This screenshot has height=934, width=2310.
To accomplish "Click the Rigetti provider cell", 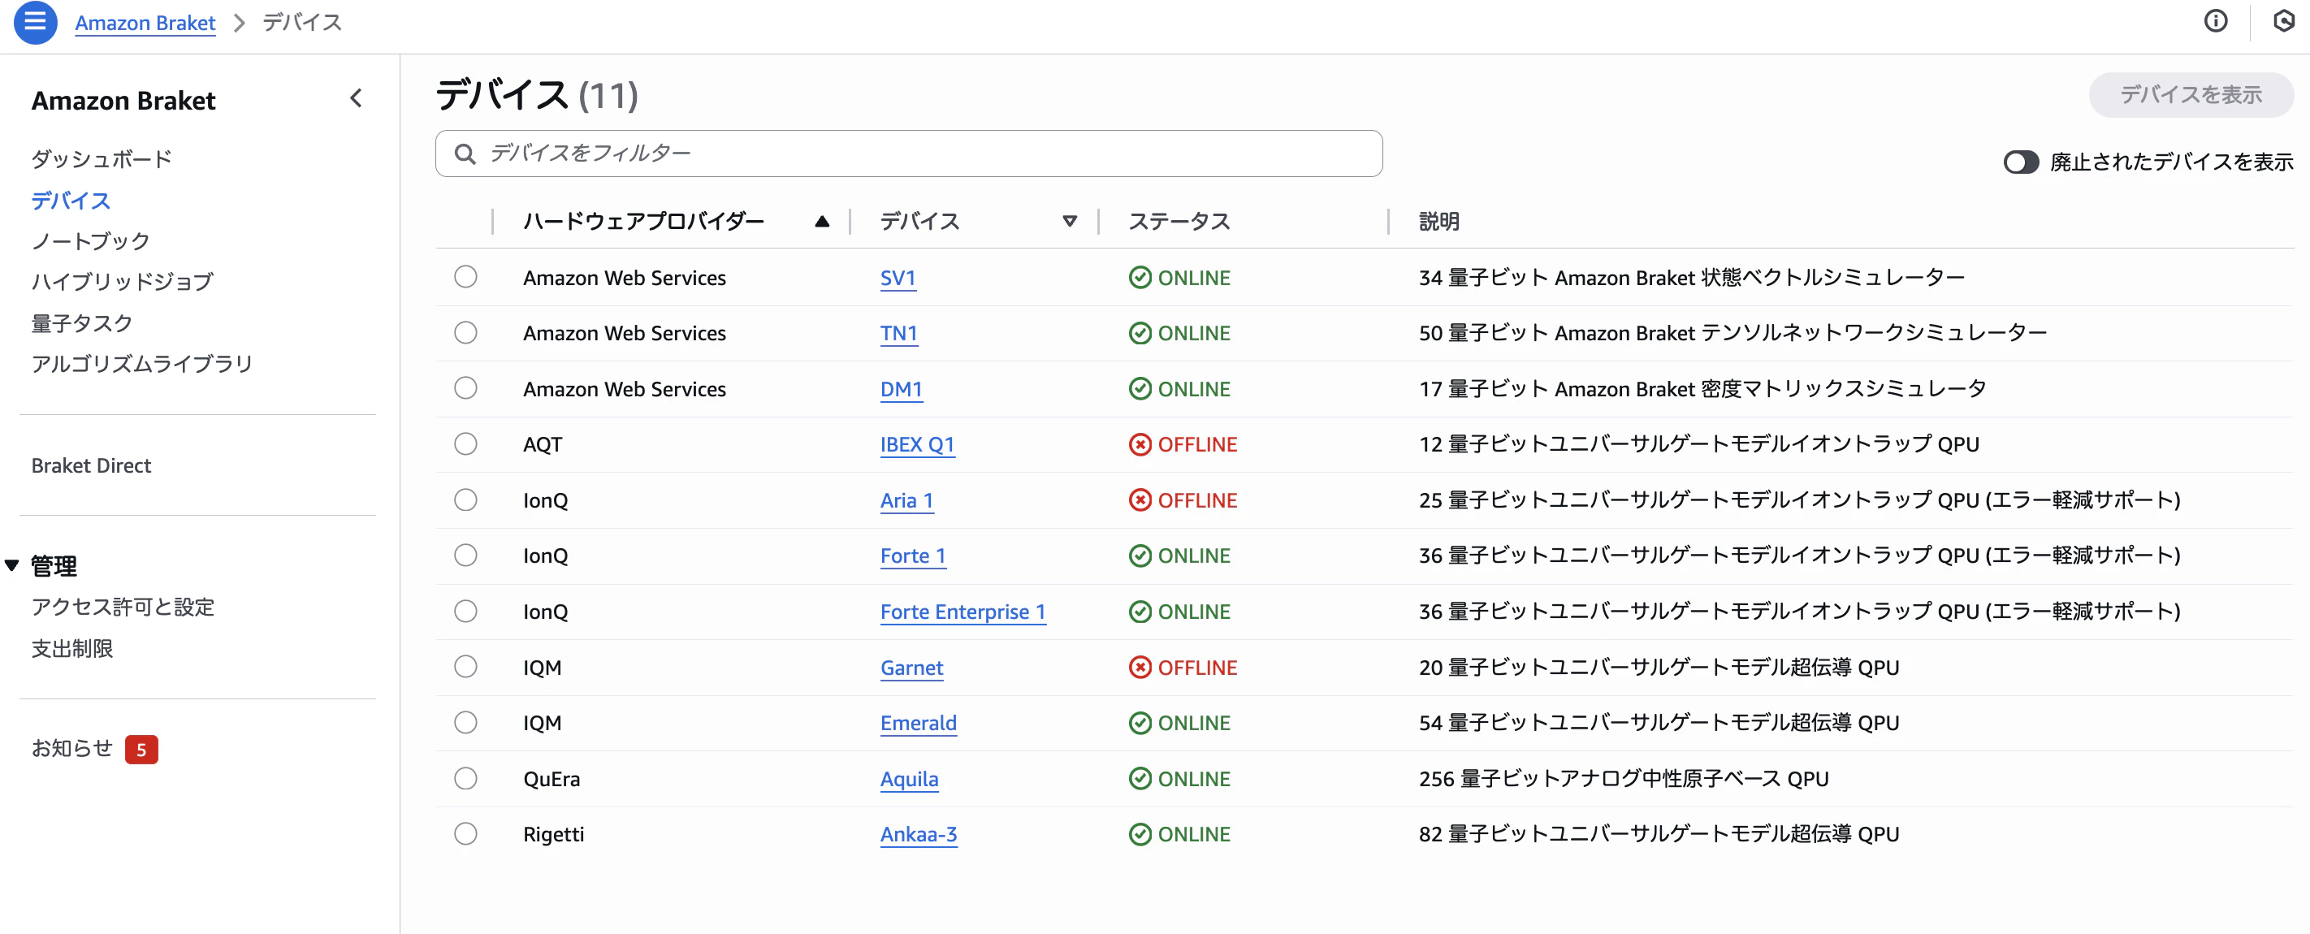I will click(553, 834).
